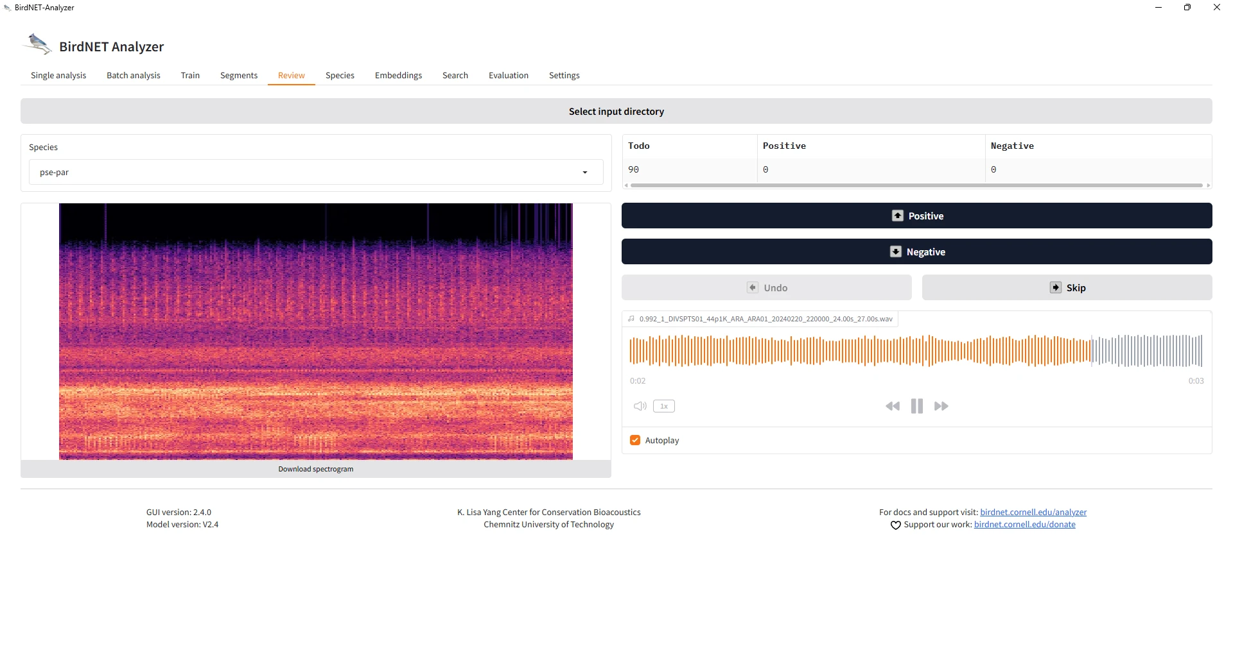Mark the segment as Negative

917,251
